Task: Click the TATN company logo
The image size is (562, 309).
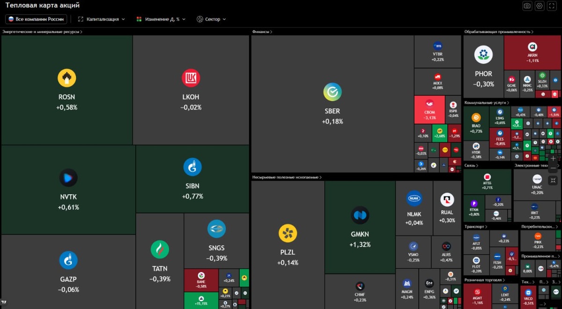Action: [160, 250]
